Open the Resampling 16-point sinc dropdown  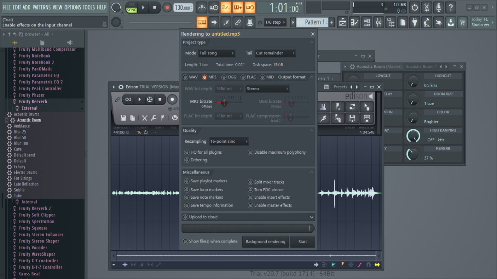(229, 142)
